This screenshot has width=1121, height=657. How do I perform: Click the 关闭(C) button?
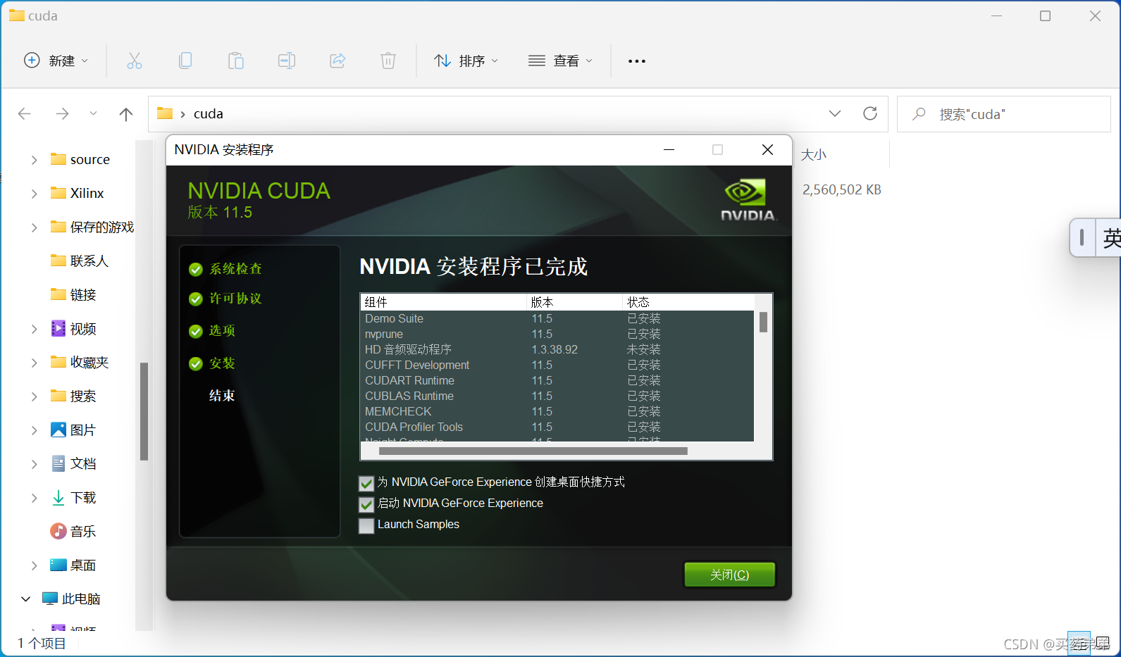pos(729,575)
